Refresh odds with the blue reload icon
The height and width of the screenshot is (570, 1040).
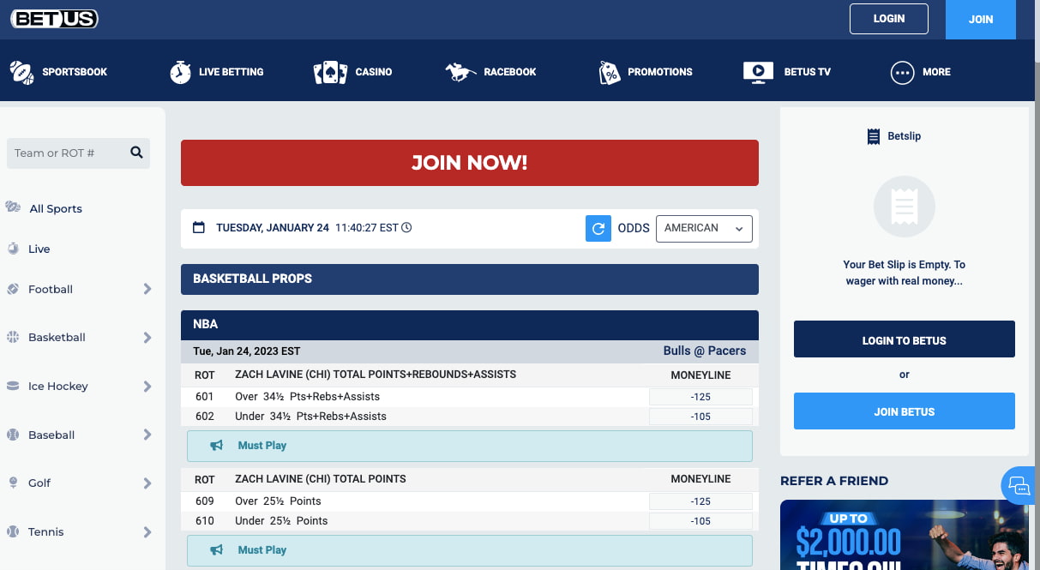(x=598, y=229)
